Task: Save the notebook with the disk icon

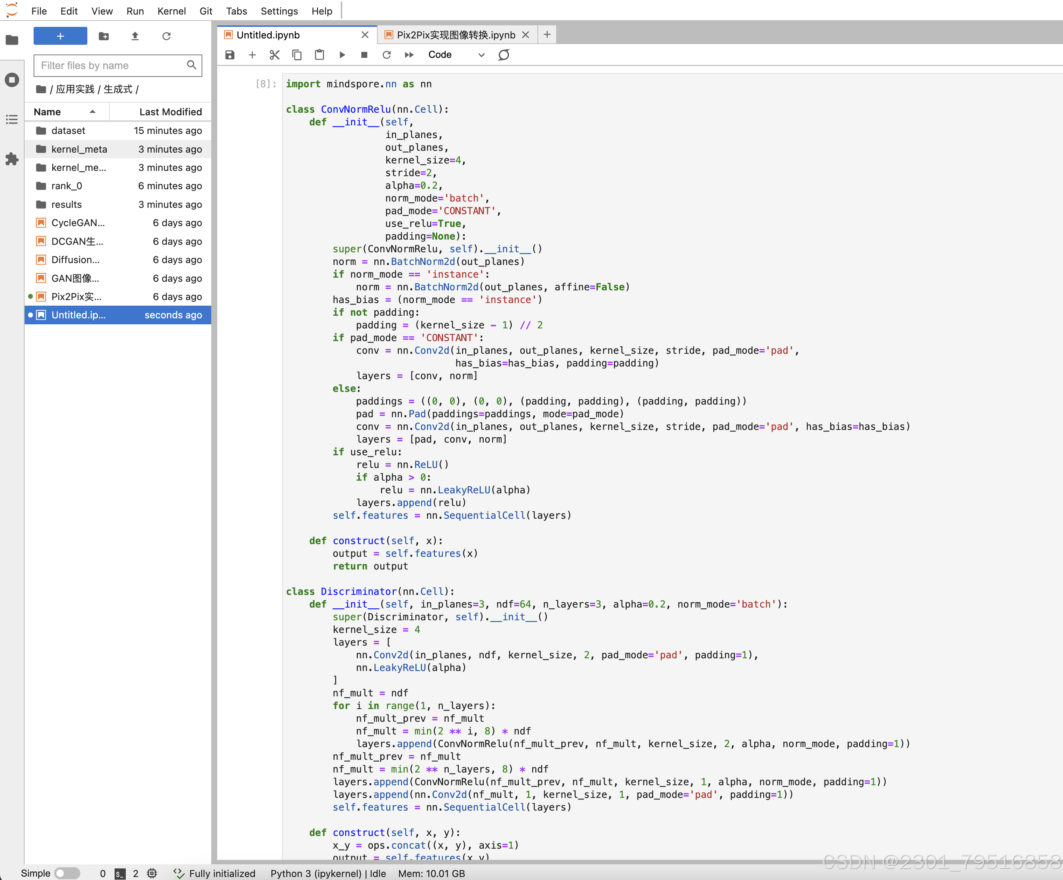Action: click(230, 54)
